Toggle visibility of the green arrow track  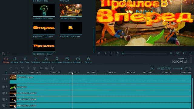(7, 87)
